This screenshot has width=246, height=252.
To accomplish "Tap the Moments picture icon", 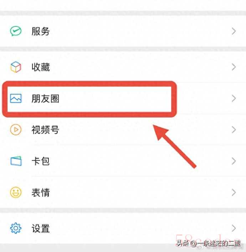I will (16, 99).
